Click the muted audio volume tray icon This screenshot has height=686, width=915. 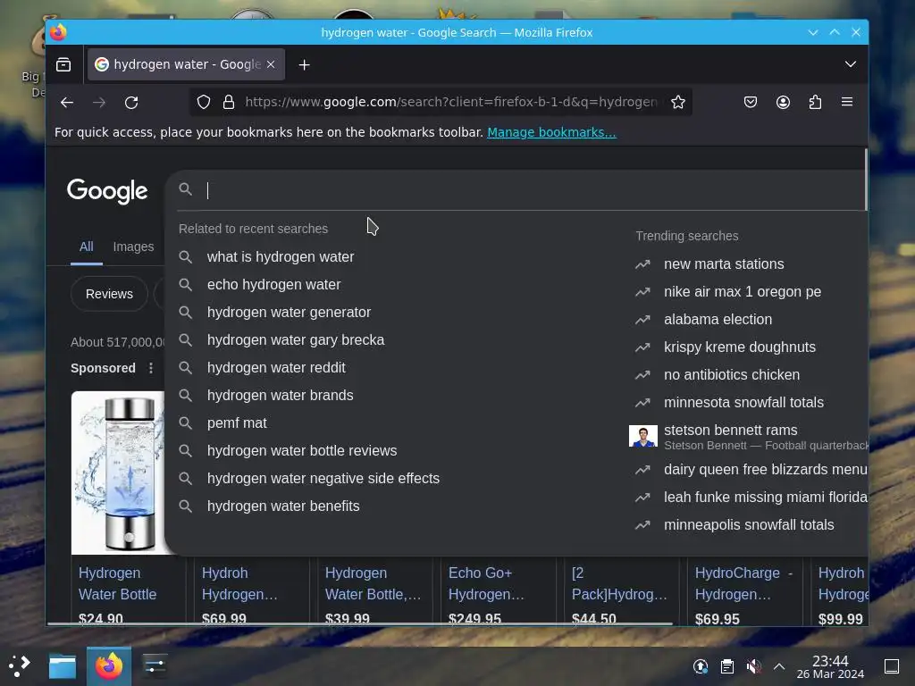tap(753, 666)
